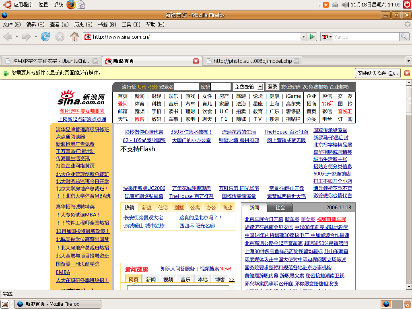Select the 社会 news tab
Screen dimensions: 412x309
click(280, 208)
